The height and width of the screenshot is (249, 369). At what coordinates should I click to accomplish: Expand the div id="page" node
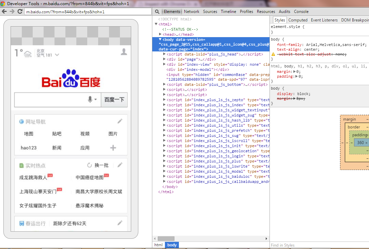point(164,59)
